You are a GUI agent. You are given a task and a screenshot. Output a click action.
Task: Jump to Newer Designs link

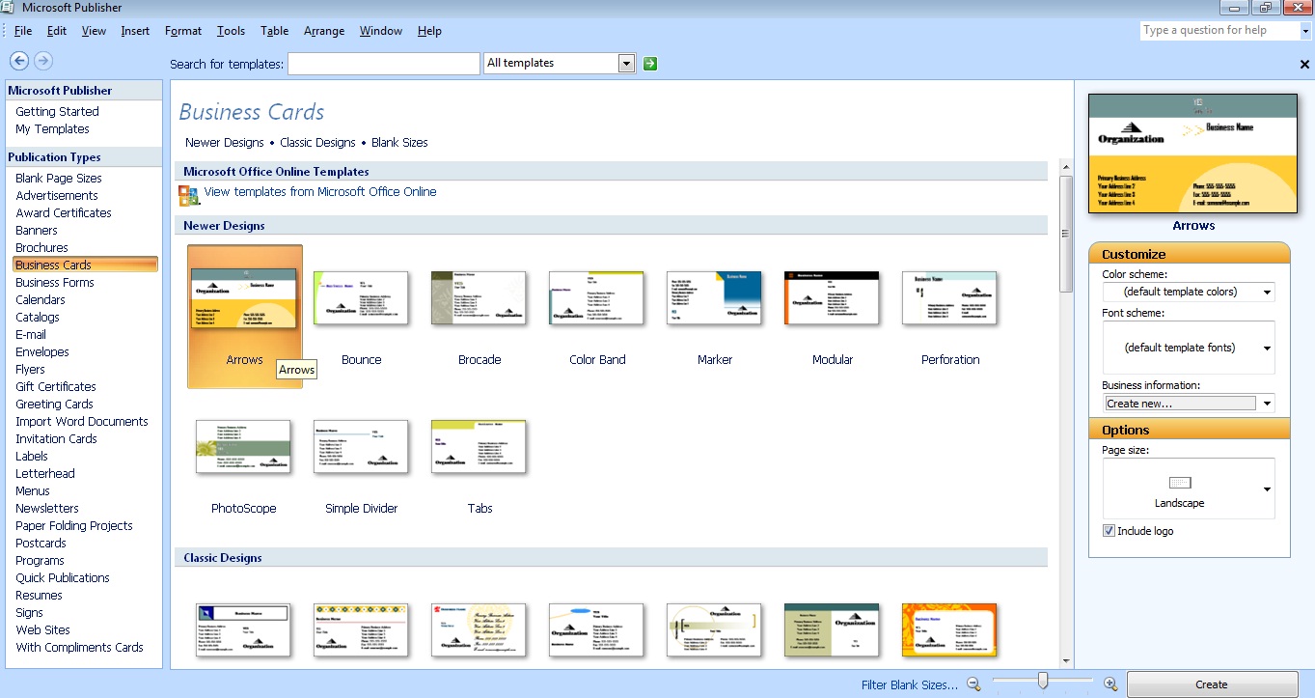pyautogui.click(x=225, y=142)
